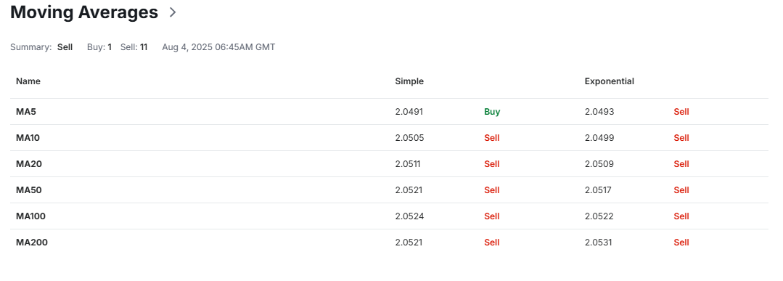The width and height of the screenshot is (783, 281).
Task: Click the MA5 row label
Action: [x=26, y=112]
